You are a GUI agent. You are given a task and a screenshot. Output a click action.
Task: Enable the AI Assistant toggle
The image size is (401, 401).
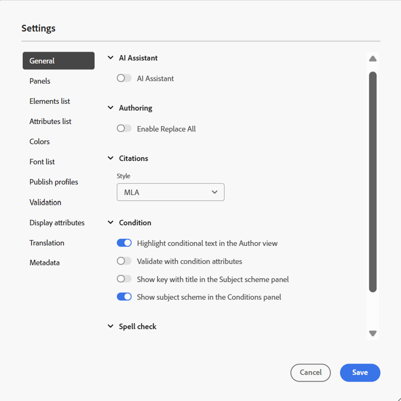click(x=124, y=78)
